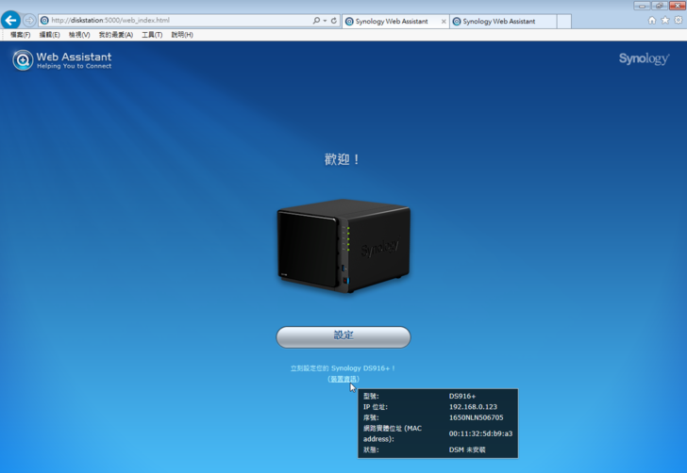Screen dimensions: 687x473
Task: Open a new blank browser tab
Action: pos(564,22)
